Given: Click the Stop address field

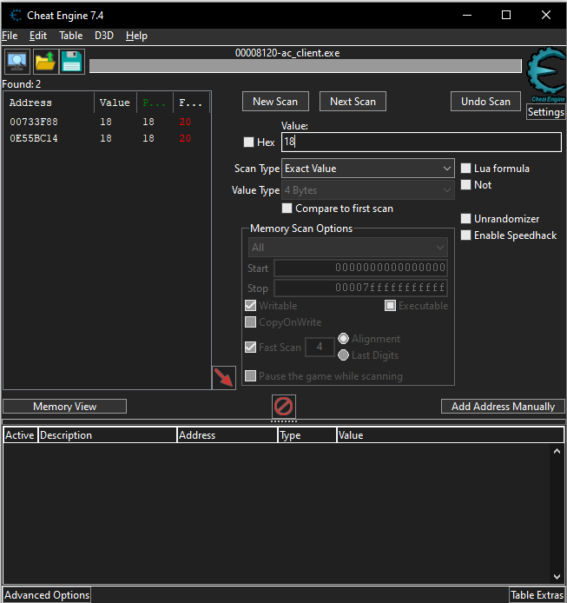Looking at the screenshot, I should point(360,288).
